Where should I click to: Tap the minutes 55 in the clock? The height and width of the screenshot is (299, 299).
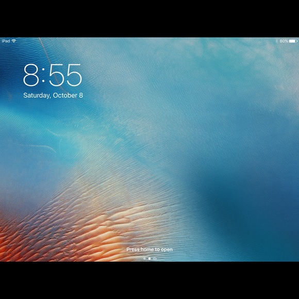(x=65, y=75)
